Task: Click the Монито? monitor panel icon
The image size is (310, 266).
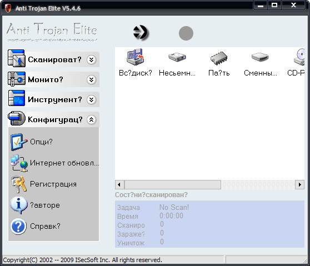Action: (17, 79)
